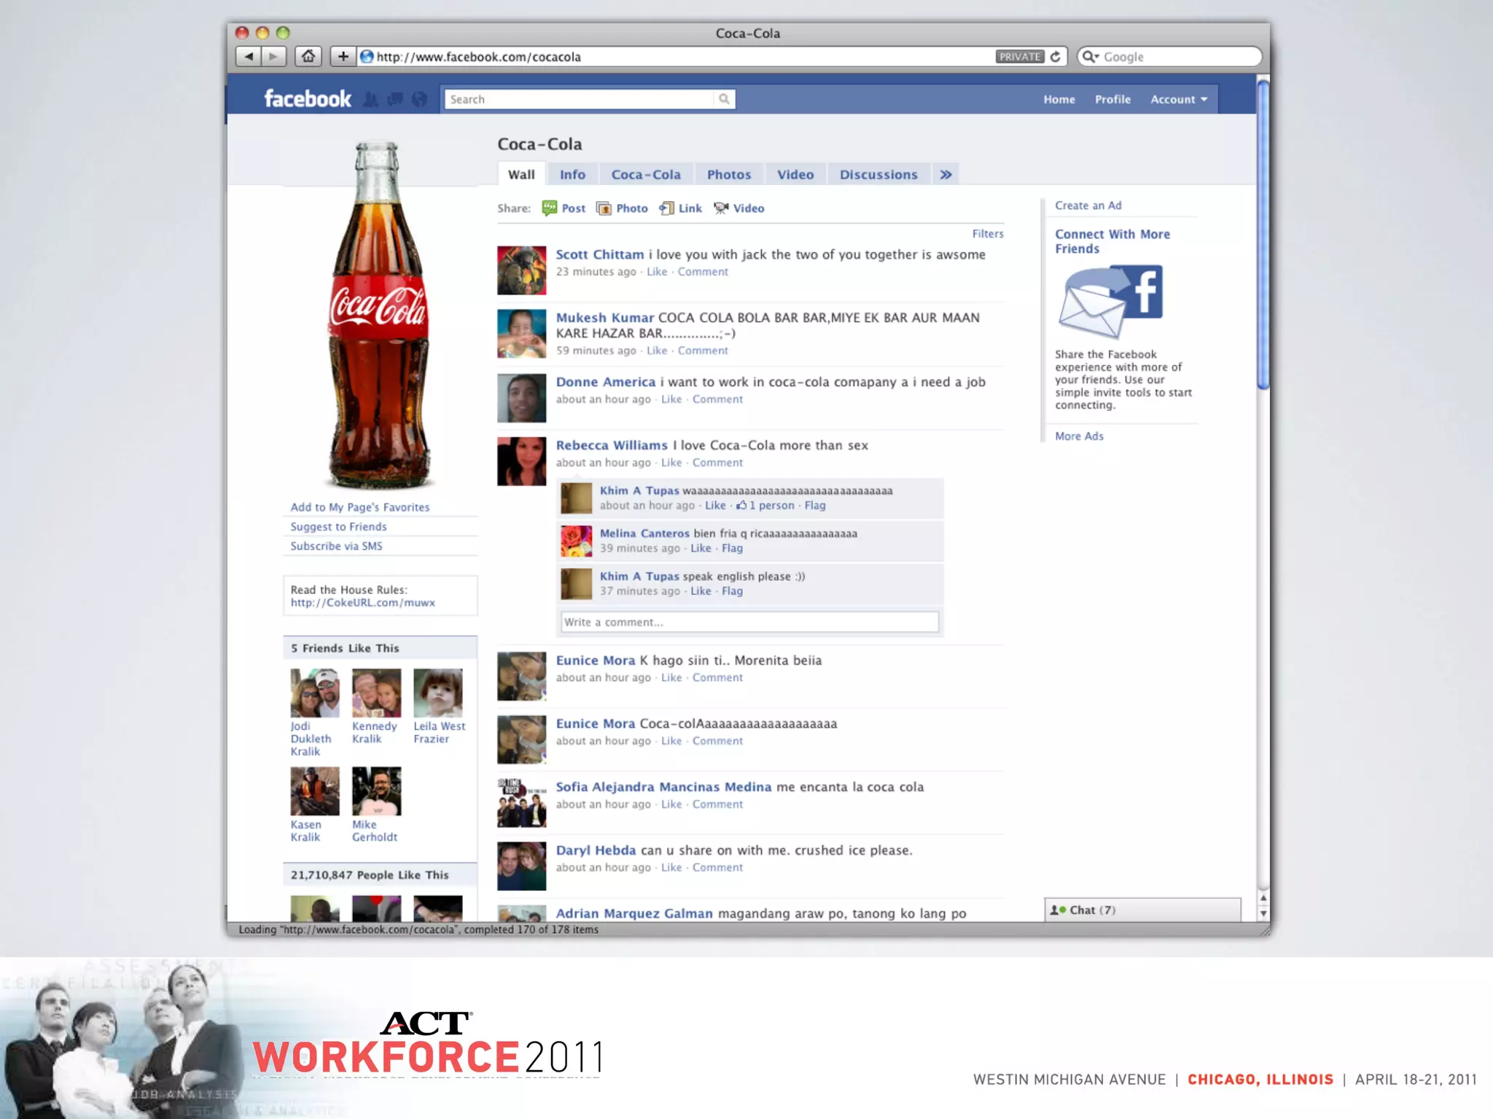Open Scott Chittam's profile picture

(x=521, y=270)
